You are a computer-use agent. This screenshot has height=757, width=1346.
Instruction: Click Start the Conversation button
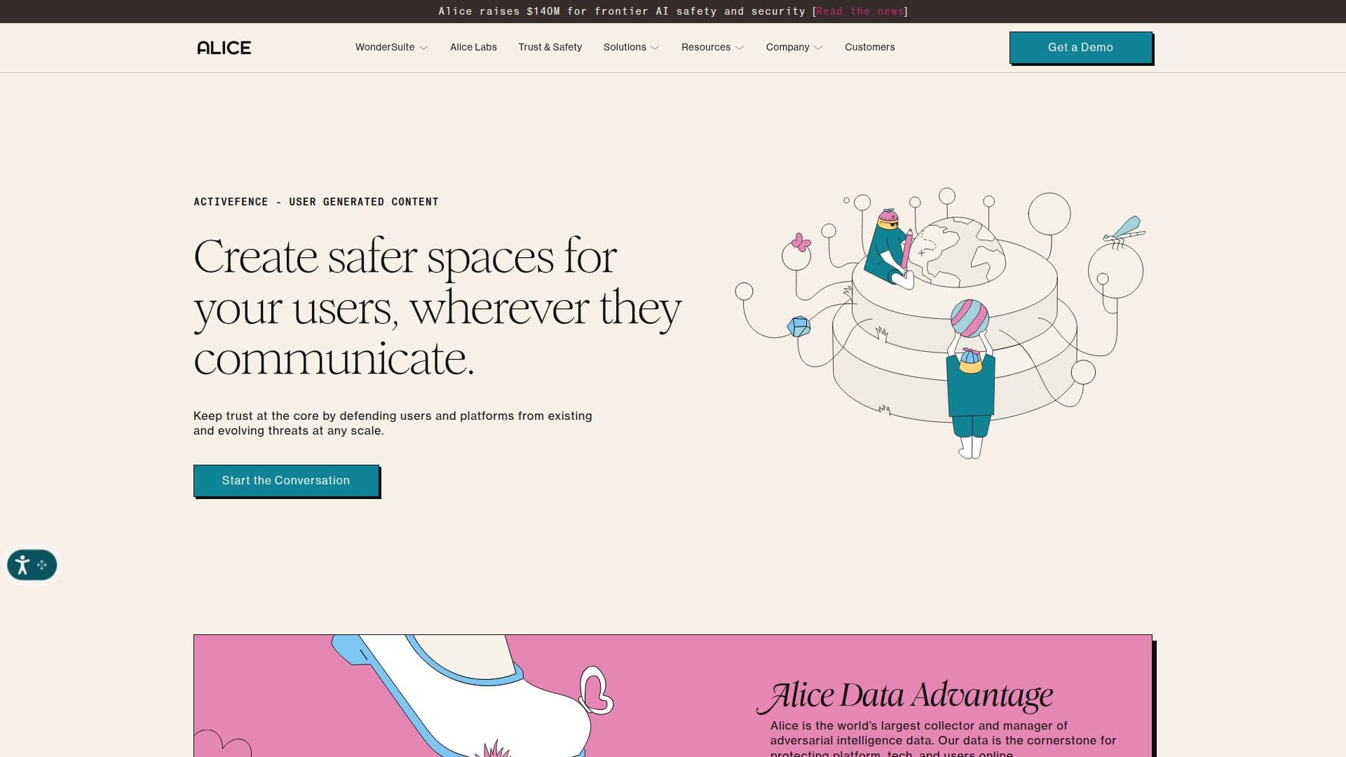pos(286,480)
